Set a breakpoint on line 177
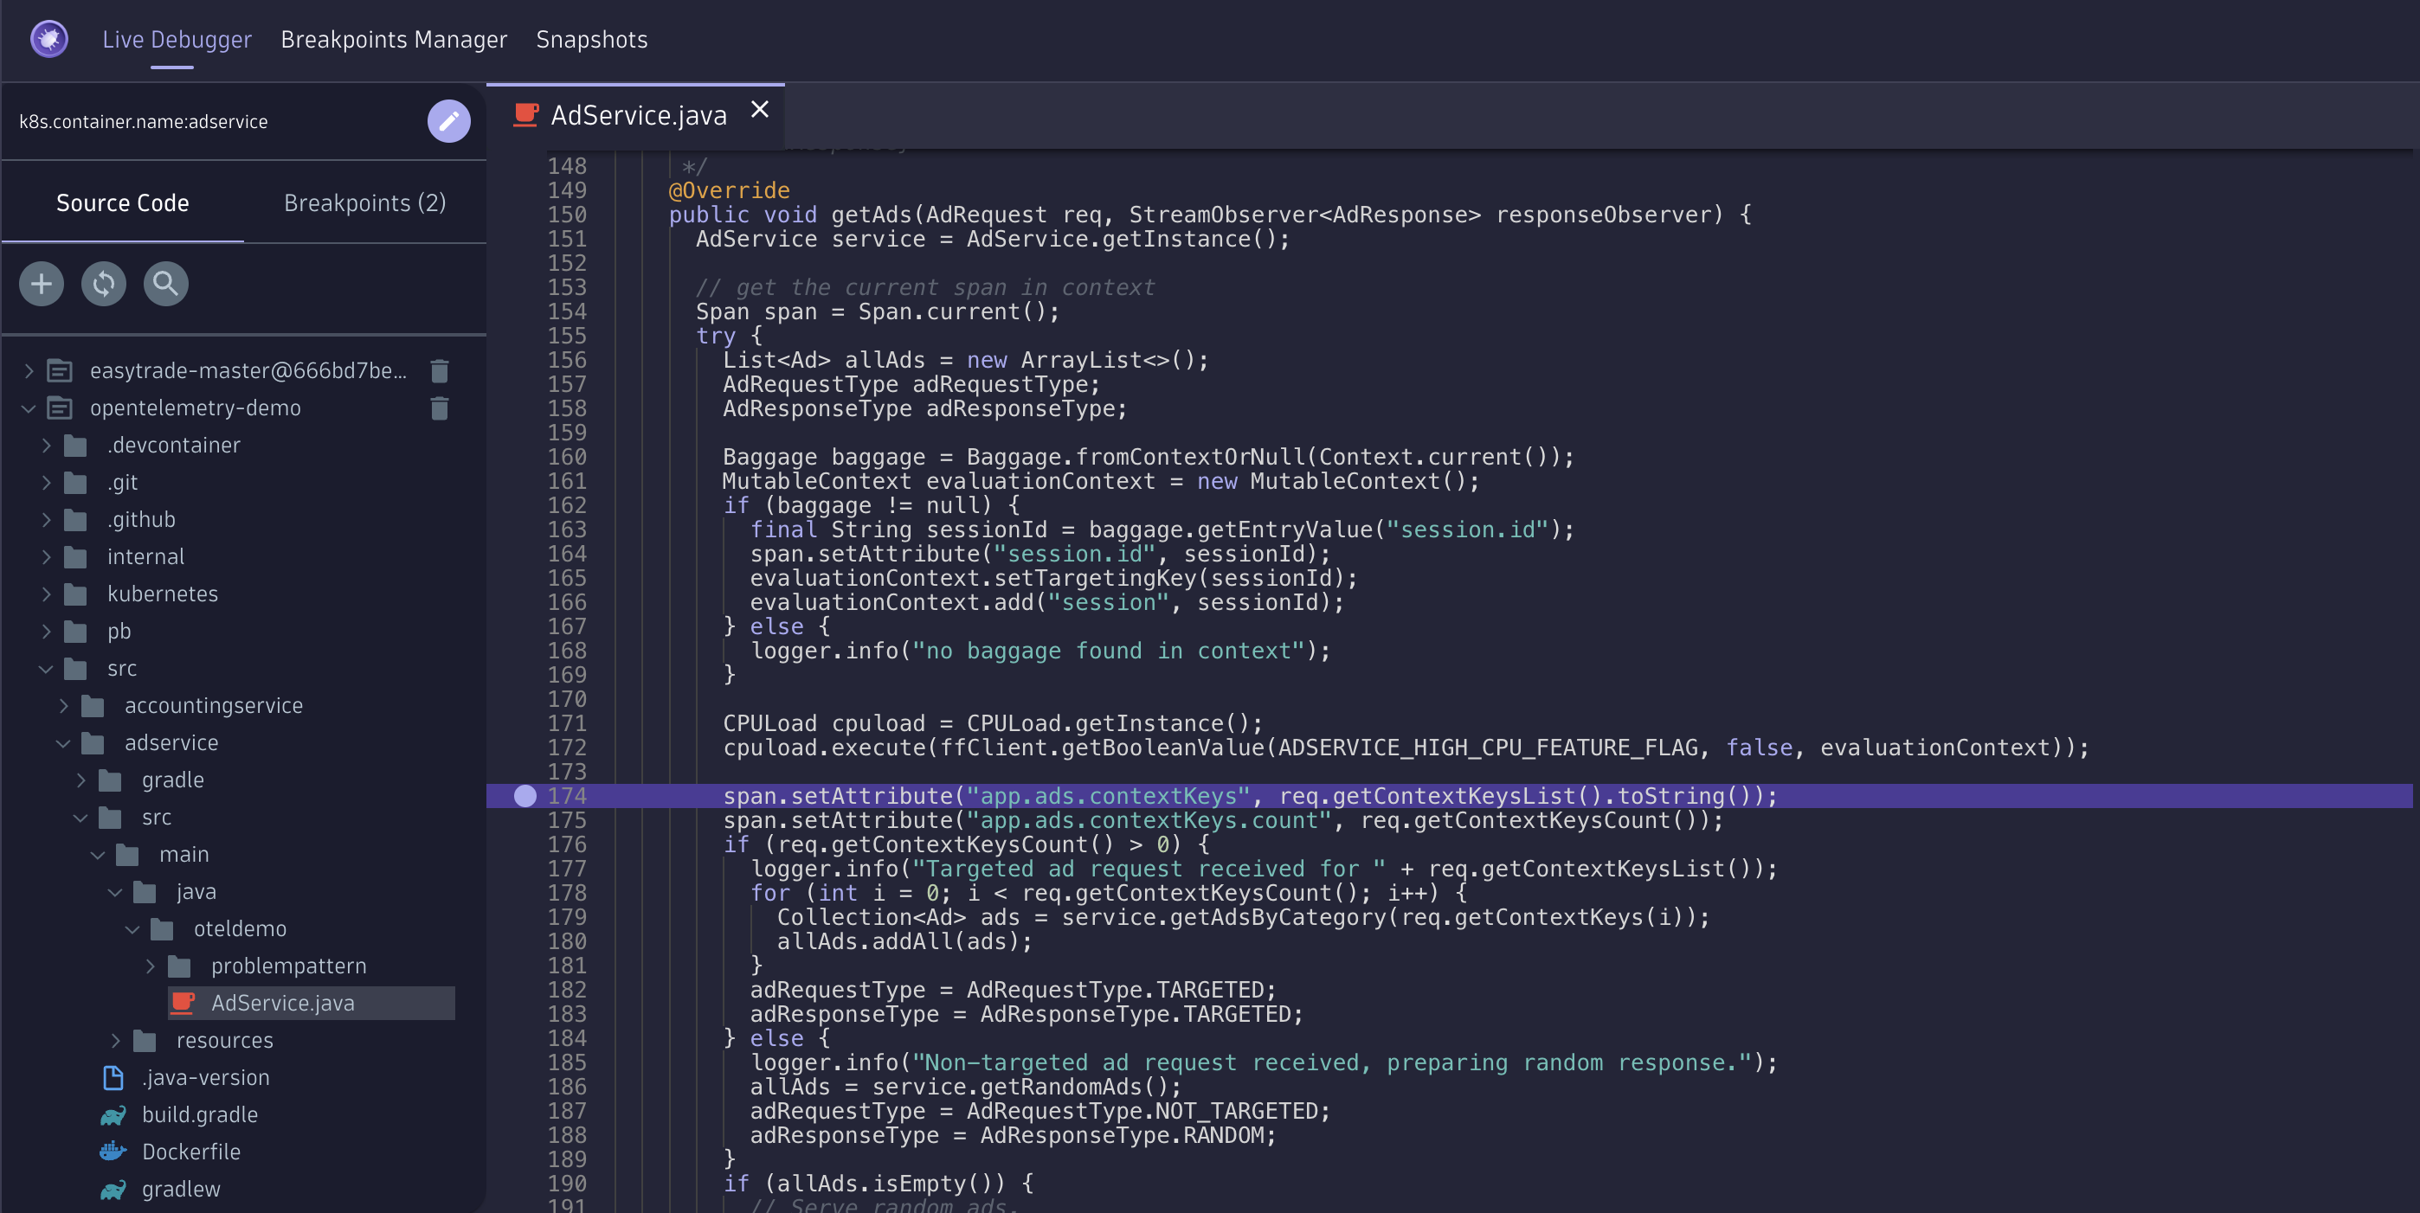The height and width of the screenshot is (1213, 2420). [525, 870]
